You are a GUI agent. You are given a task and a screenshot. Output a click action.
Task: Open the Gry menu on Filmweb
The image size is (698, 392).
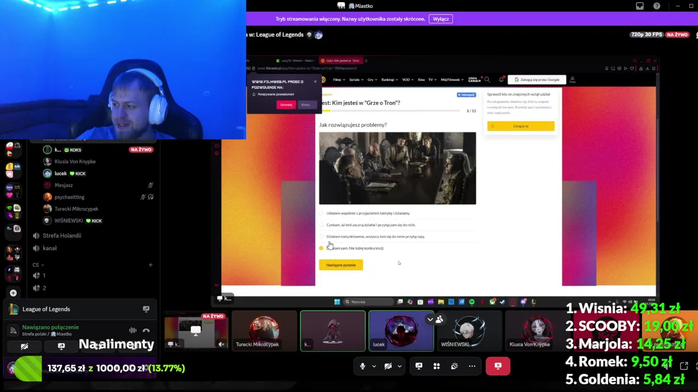pyautogui.click(x=372, y=79)
